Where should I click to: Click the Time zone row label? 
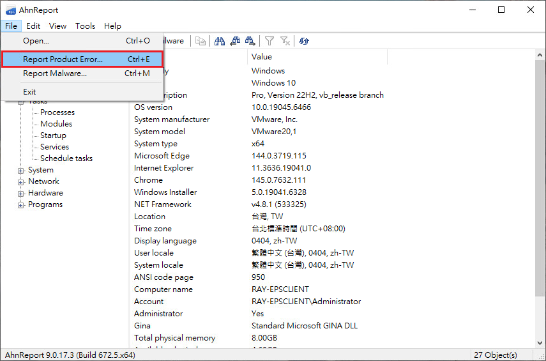(x=153, y=229)
